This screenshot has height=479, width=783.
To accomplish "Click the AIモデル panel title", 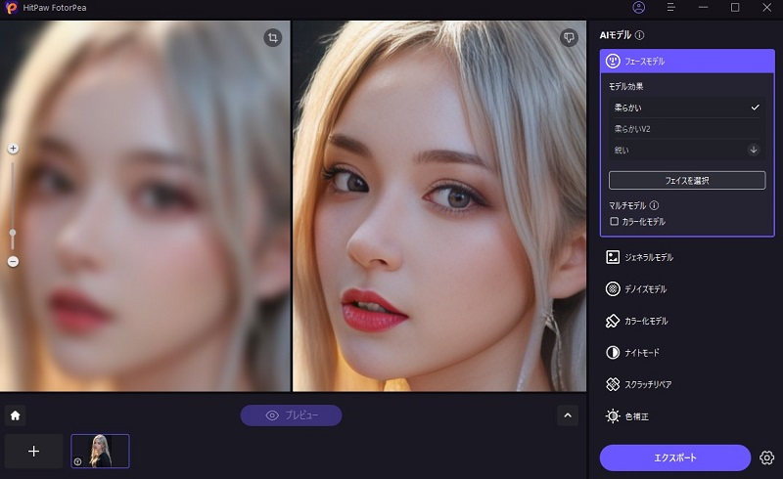I will [616, 35].
